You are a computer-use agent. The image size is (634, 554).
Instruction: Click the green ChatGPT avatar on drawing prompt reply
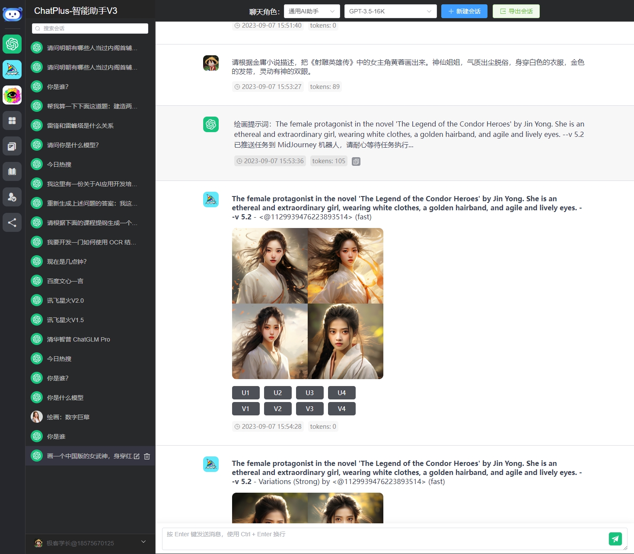point(211,124)
